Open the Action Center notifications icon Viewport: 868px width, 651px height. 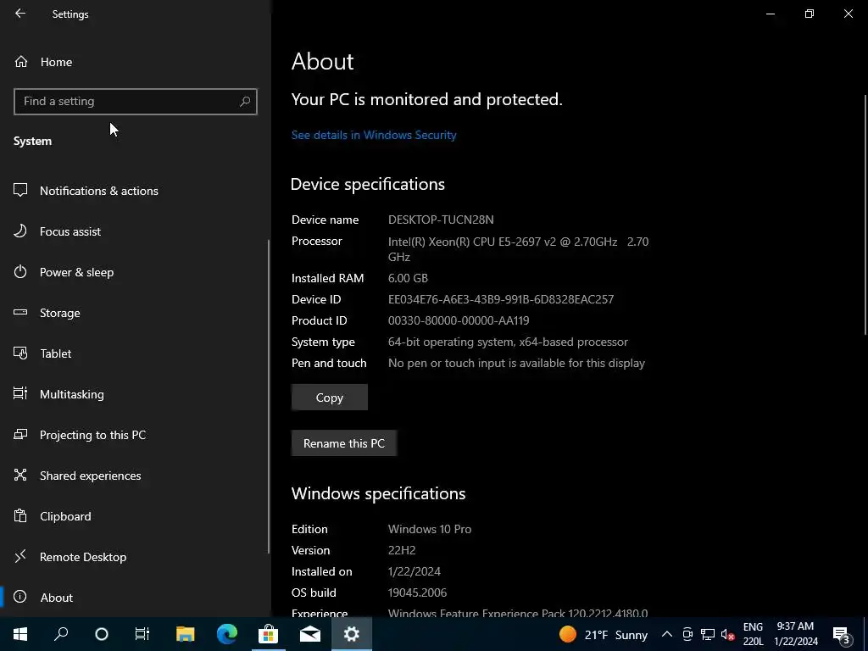(x=842, y=634)
